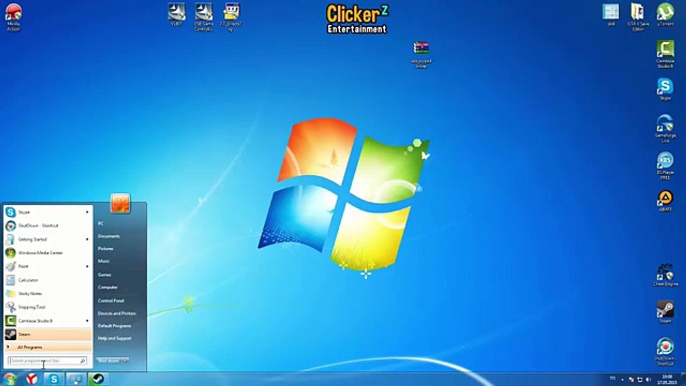Image resolution: width=686 pixels, height=386 pixels.
Task: Launch Camtasia Studio 8 from Start menu
Action: pyautogui.click(x=48, y=321)
